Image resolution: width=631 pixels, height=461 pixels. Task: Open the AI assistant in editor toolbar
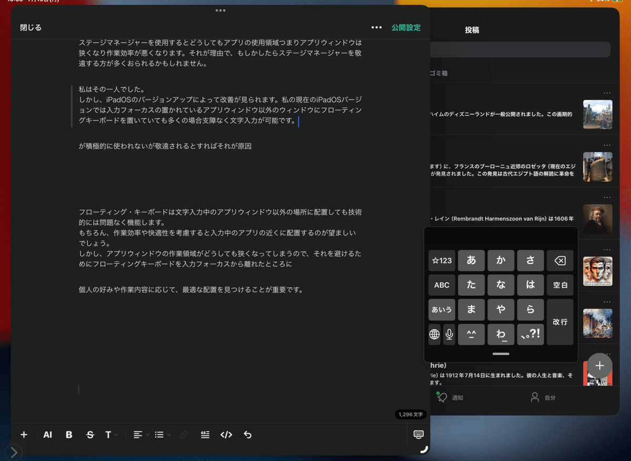coord(48,435)
